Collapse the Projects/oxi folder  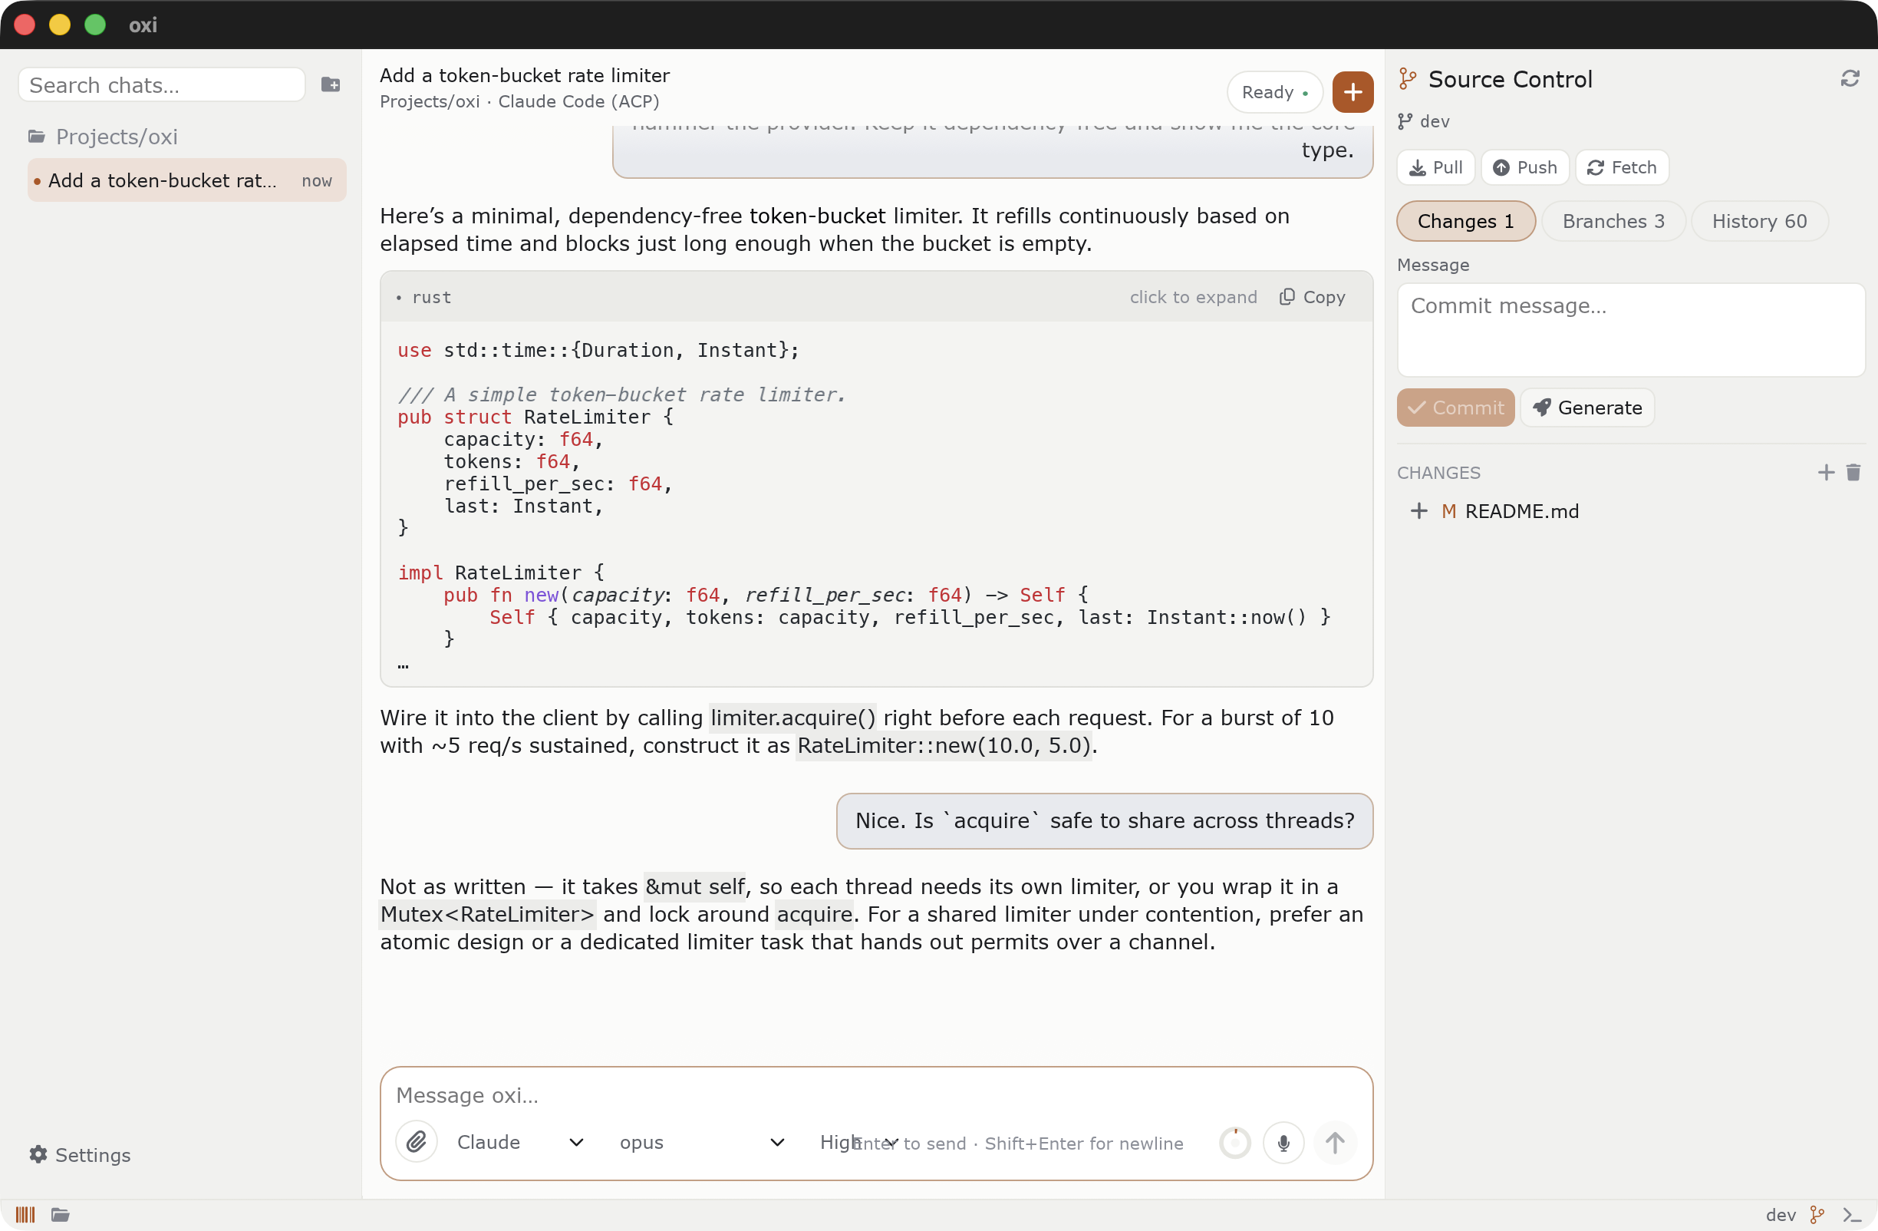point(103,137)
